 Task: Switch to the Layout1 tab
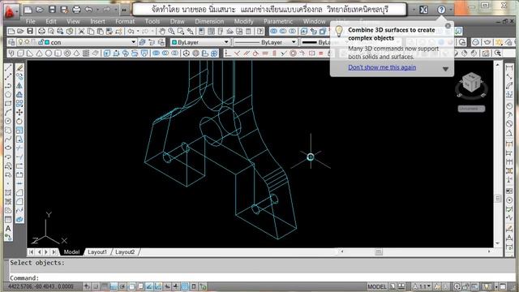[97, 252]
